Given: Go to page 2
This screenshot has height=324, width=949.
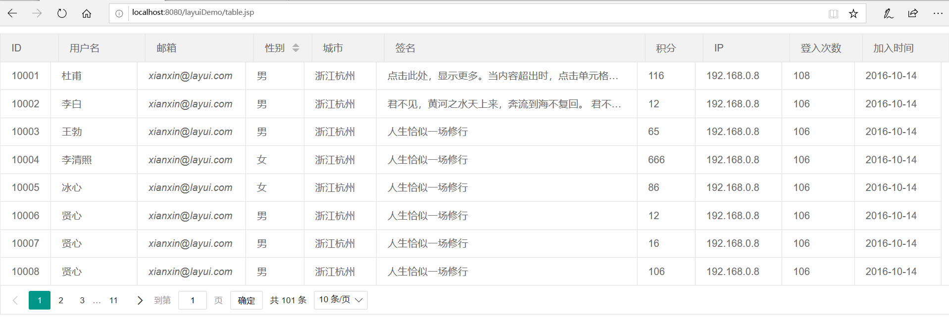Looking at the screenshot, I should [61, 300].
